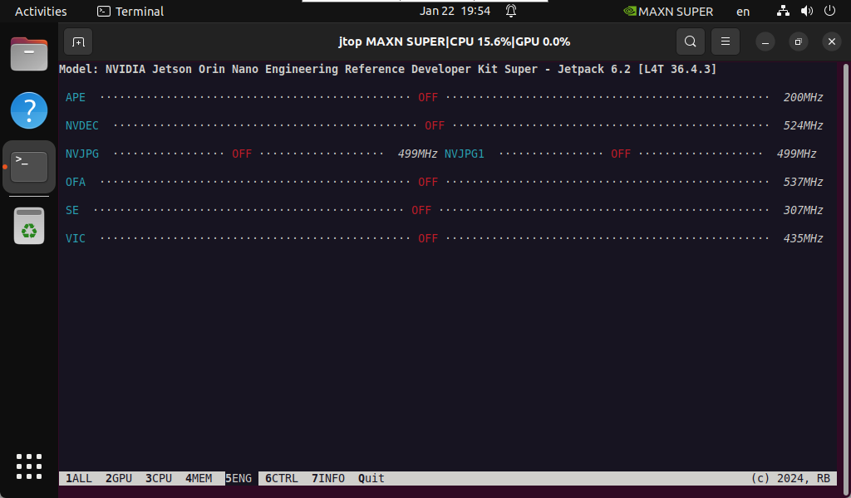The image size is (851, 498).
Task: Click the Terminal icon in dock
Action: coord(29,166)
